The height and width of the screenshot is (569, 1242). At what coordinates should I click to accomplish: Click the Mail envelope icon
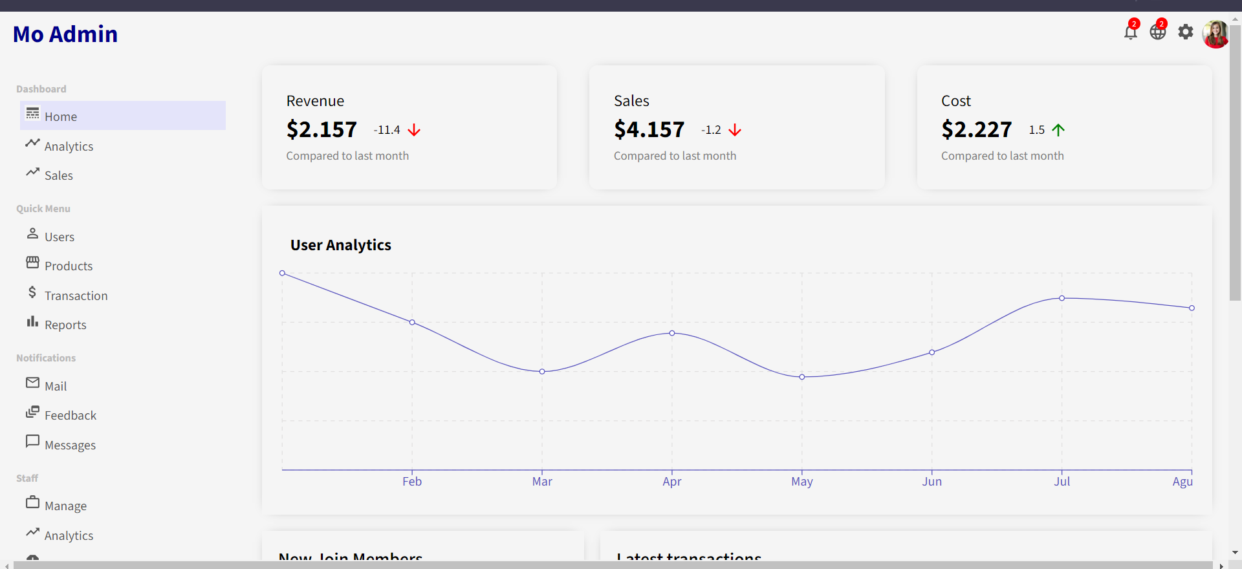coord(32,383)
